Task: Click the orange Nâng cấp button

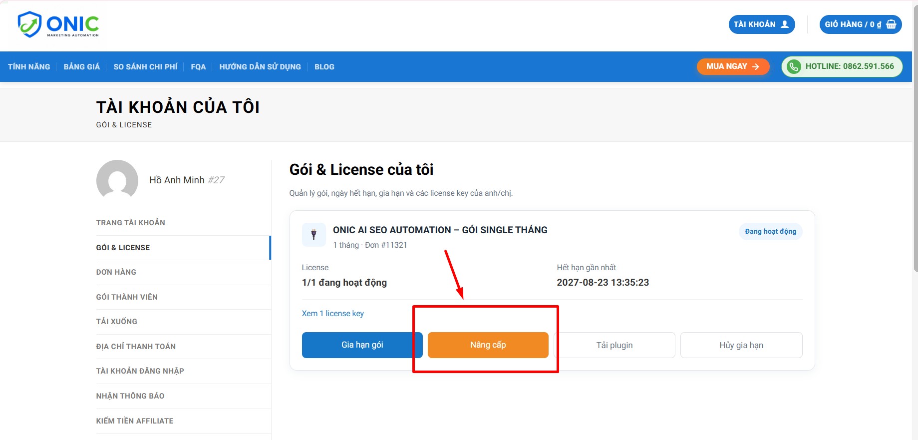Action: pos(488,345)
